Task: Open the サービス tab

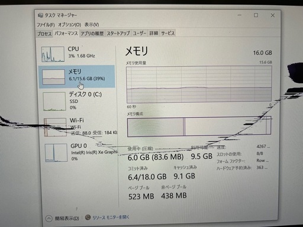Action: click(x=167, y=33)
